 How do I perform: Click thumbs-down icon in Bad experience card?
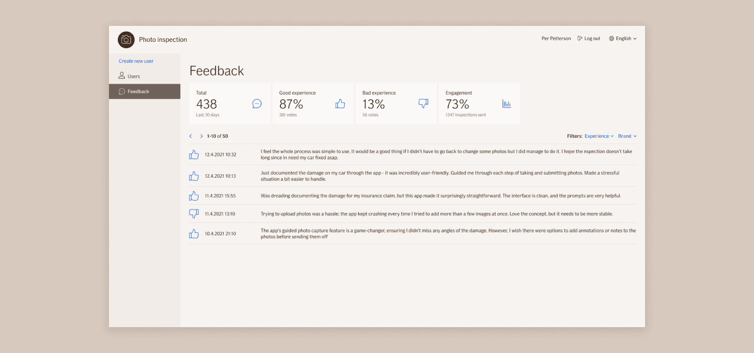click(x=423, y=104)
